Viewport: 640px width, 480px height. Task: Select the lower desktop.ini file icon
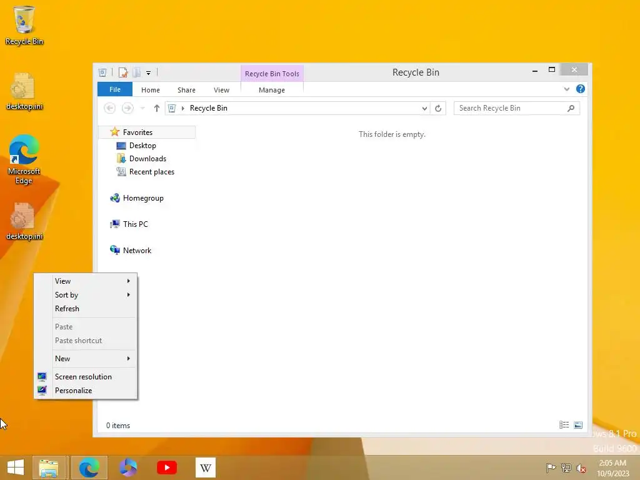coord(24,221)
